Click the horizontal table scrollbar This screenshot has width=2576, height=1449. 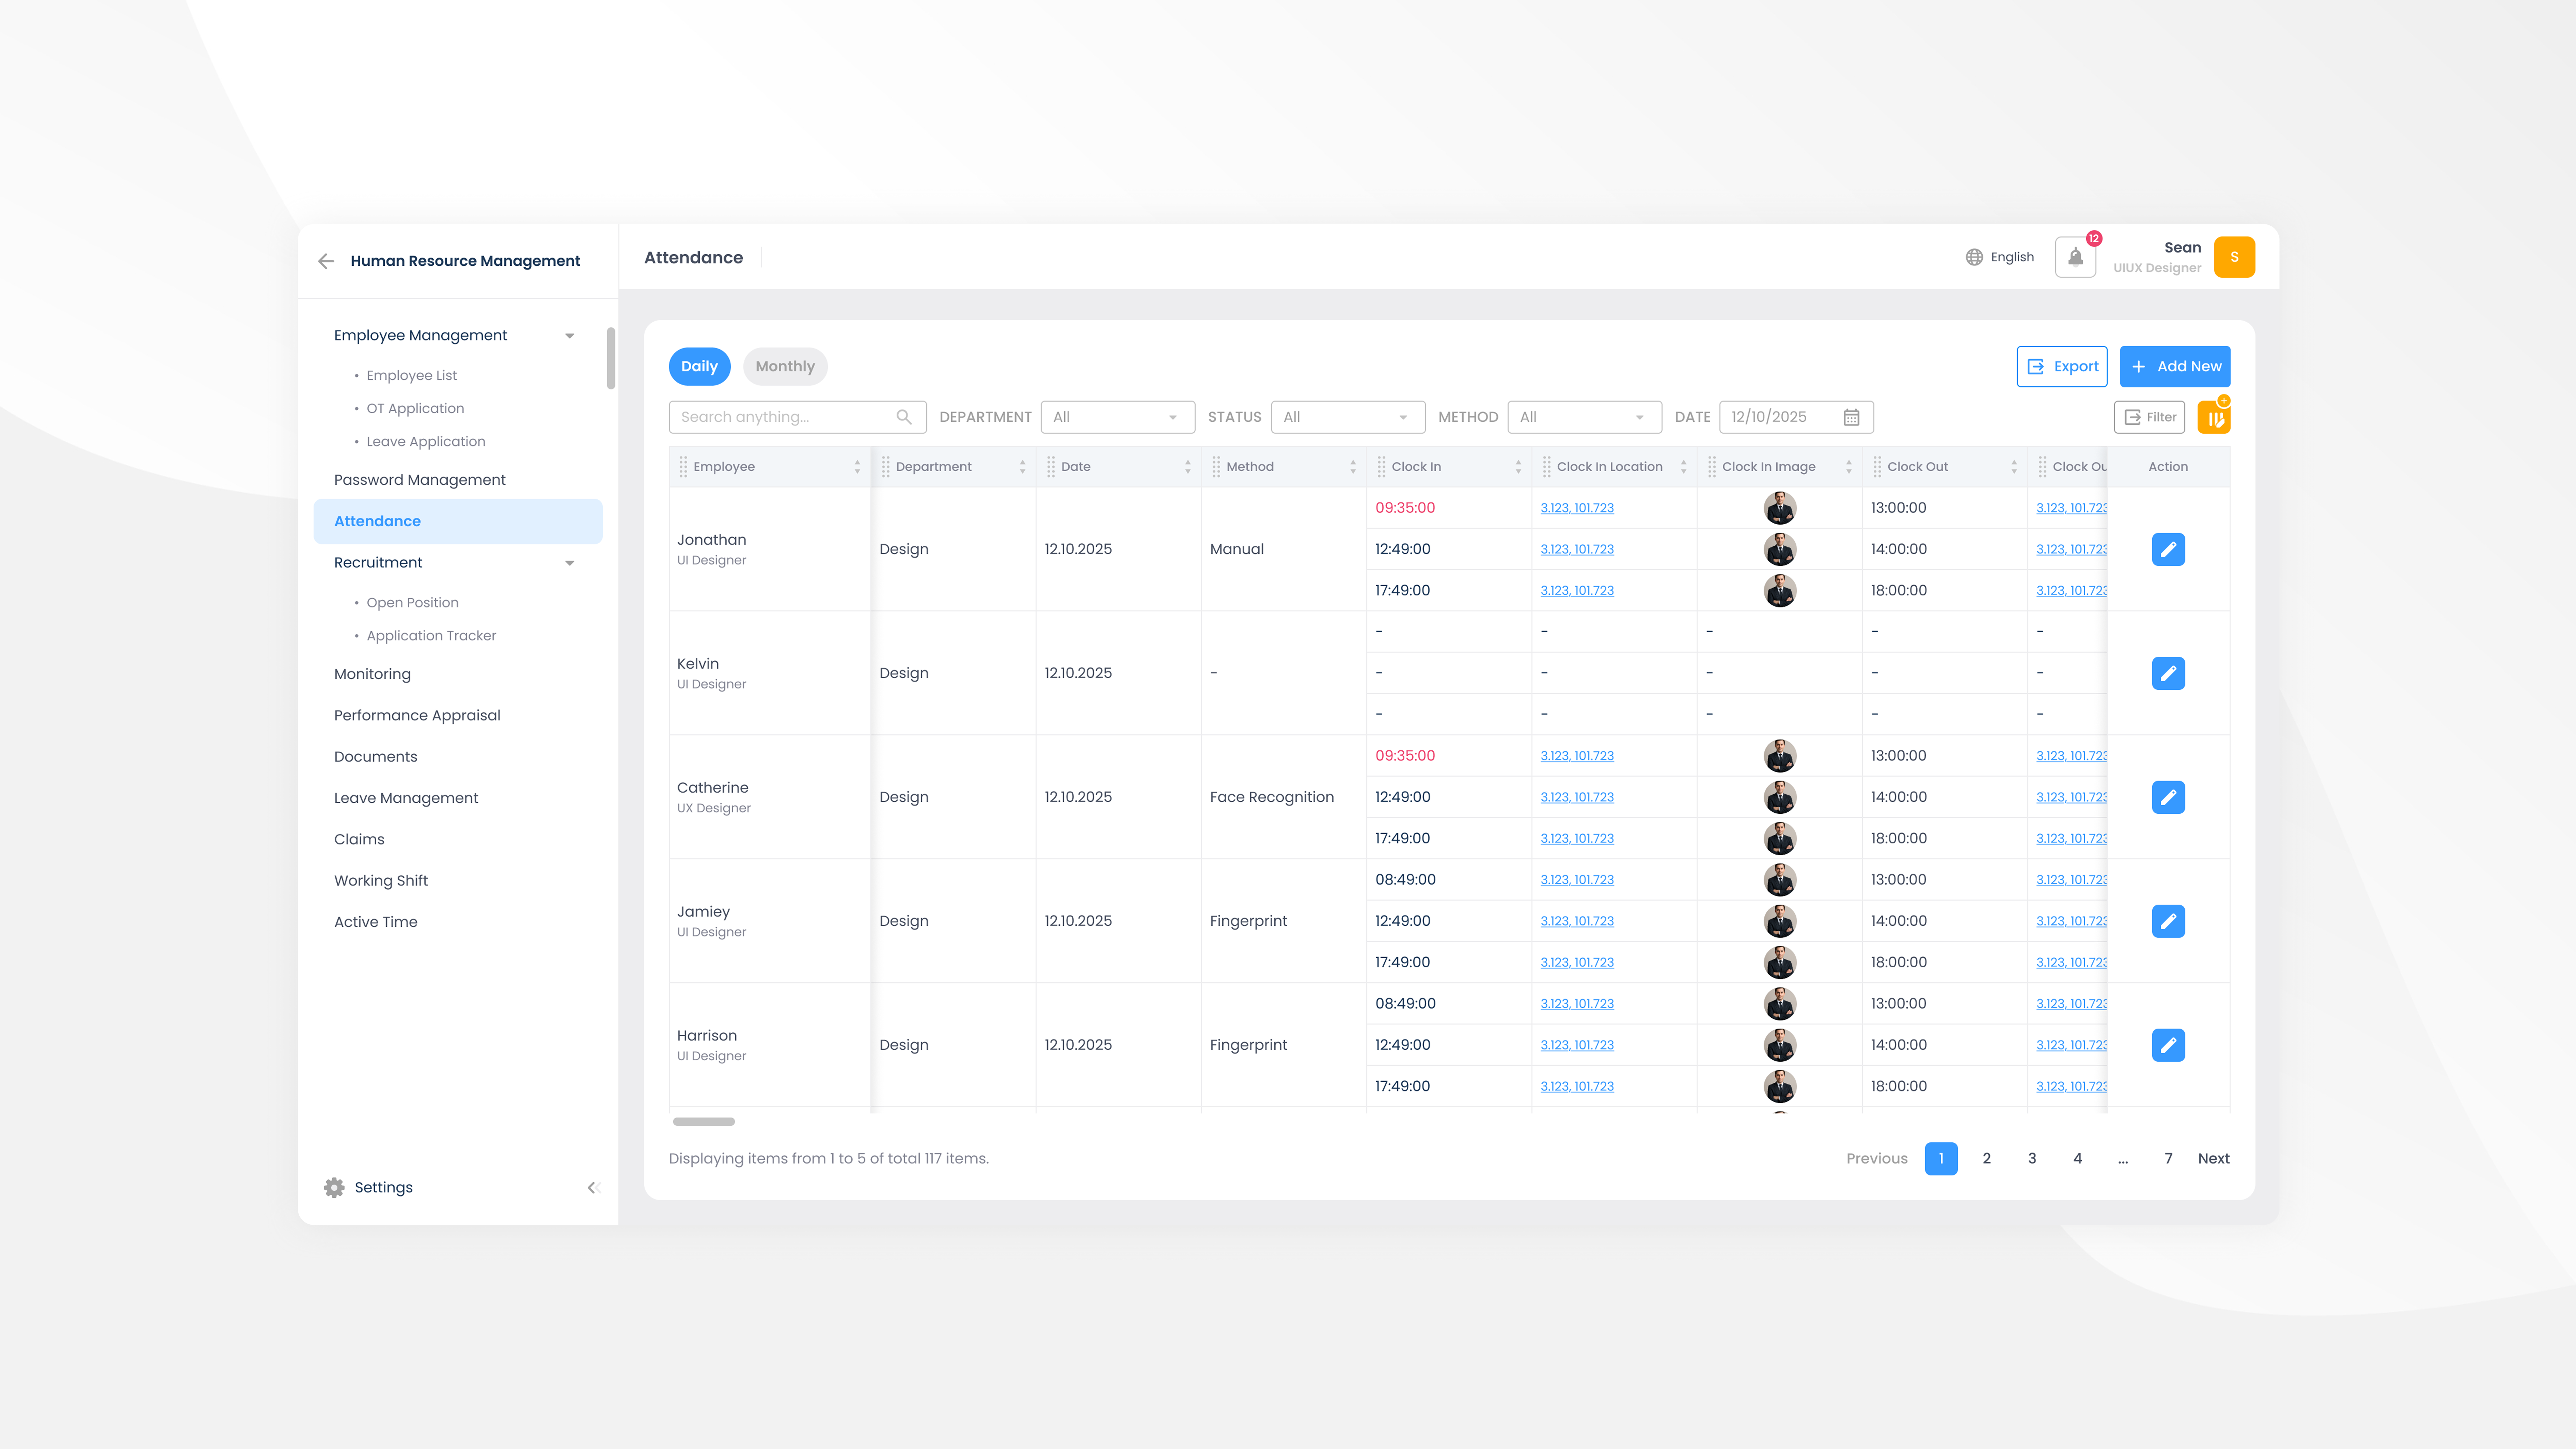pos(704,1122)
